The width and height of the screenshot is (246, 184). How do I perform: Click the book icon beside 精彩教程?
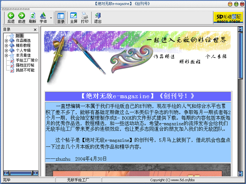coord(12,46)
